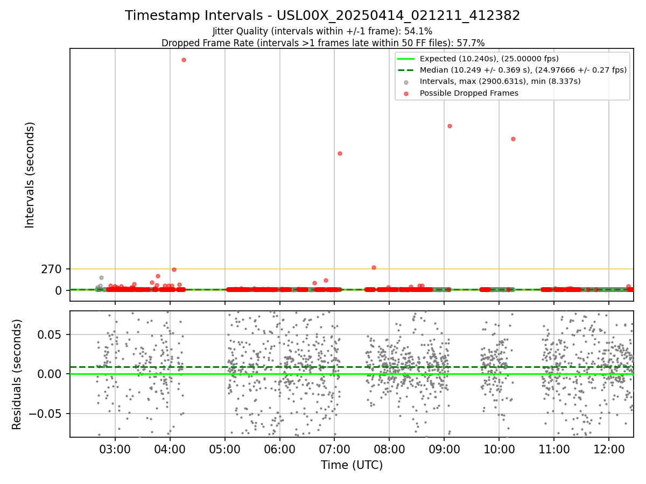Click the "08:00" time tick label
646x484 pixels.
tap(389, 450)
